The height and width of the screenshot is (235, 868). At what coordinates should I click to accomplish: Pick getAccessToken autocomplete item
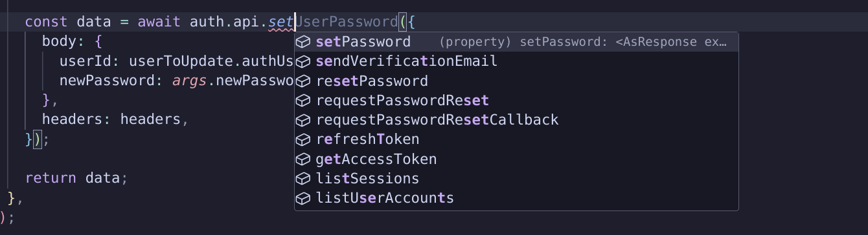(x=516, y=159)
